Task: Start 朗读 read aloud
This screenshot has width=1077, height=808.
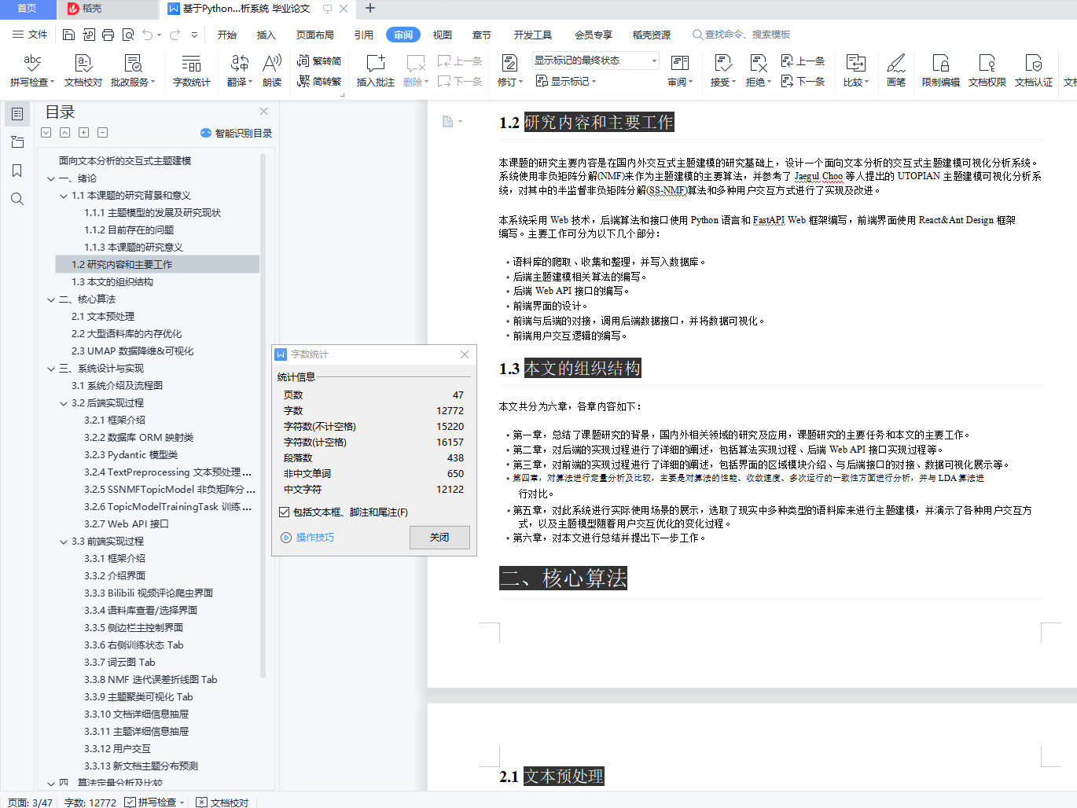Action: [x=272, y=70]
